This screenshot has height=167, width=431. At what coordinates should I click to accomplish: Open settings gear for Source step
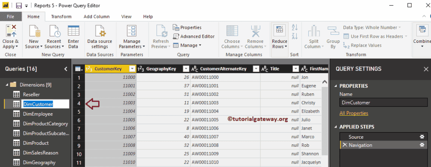pos(422,137)
